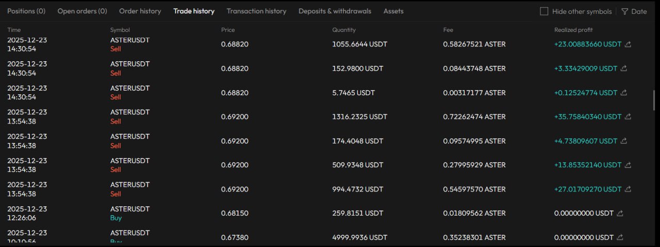Select fee 0.54597570 ASTER
The height and width of the screenshot is (247, 660).
click(x=474, y=189)
